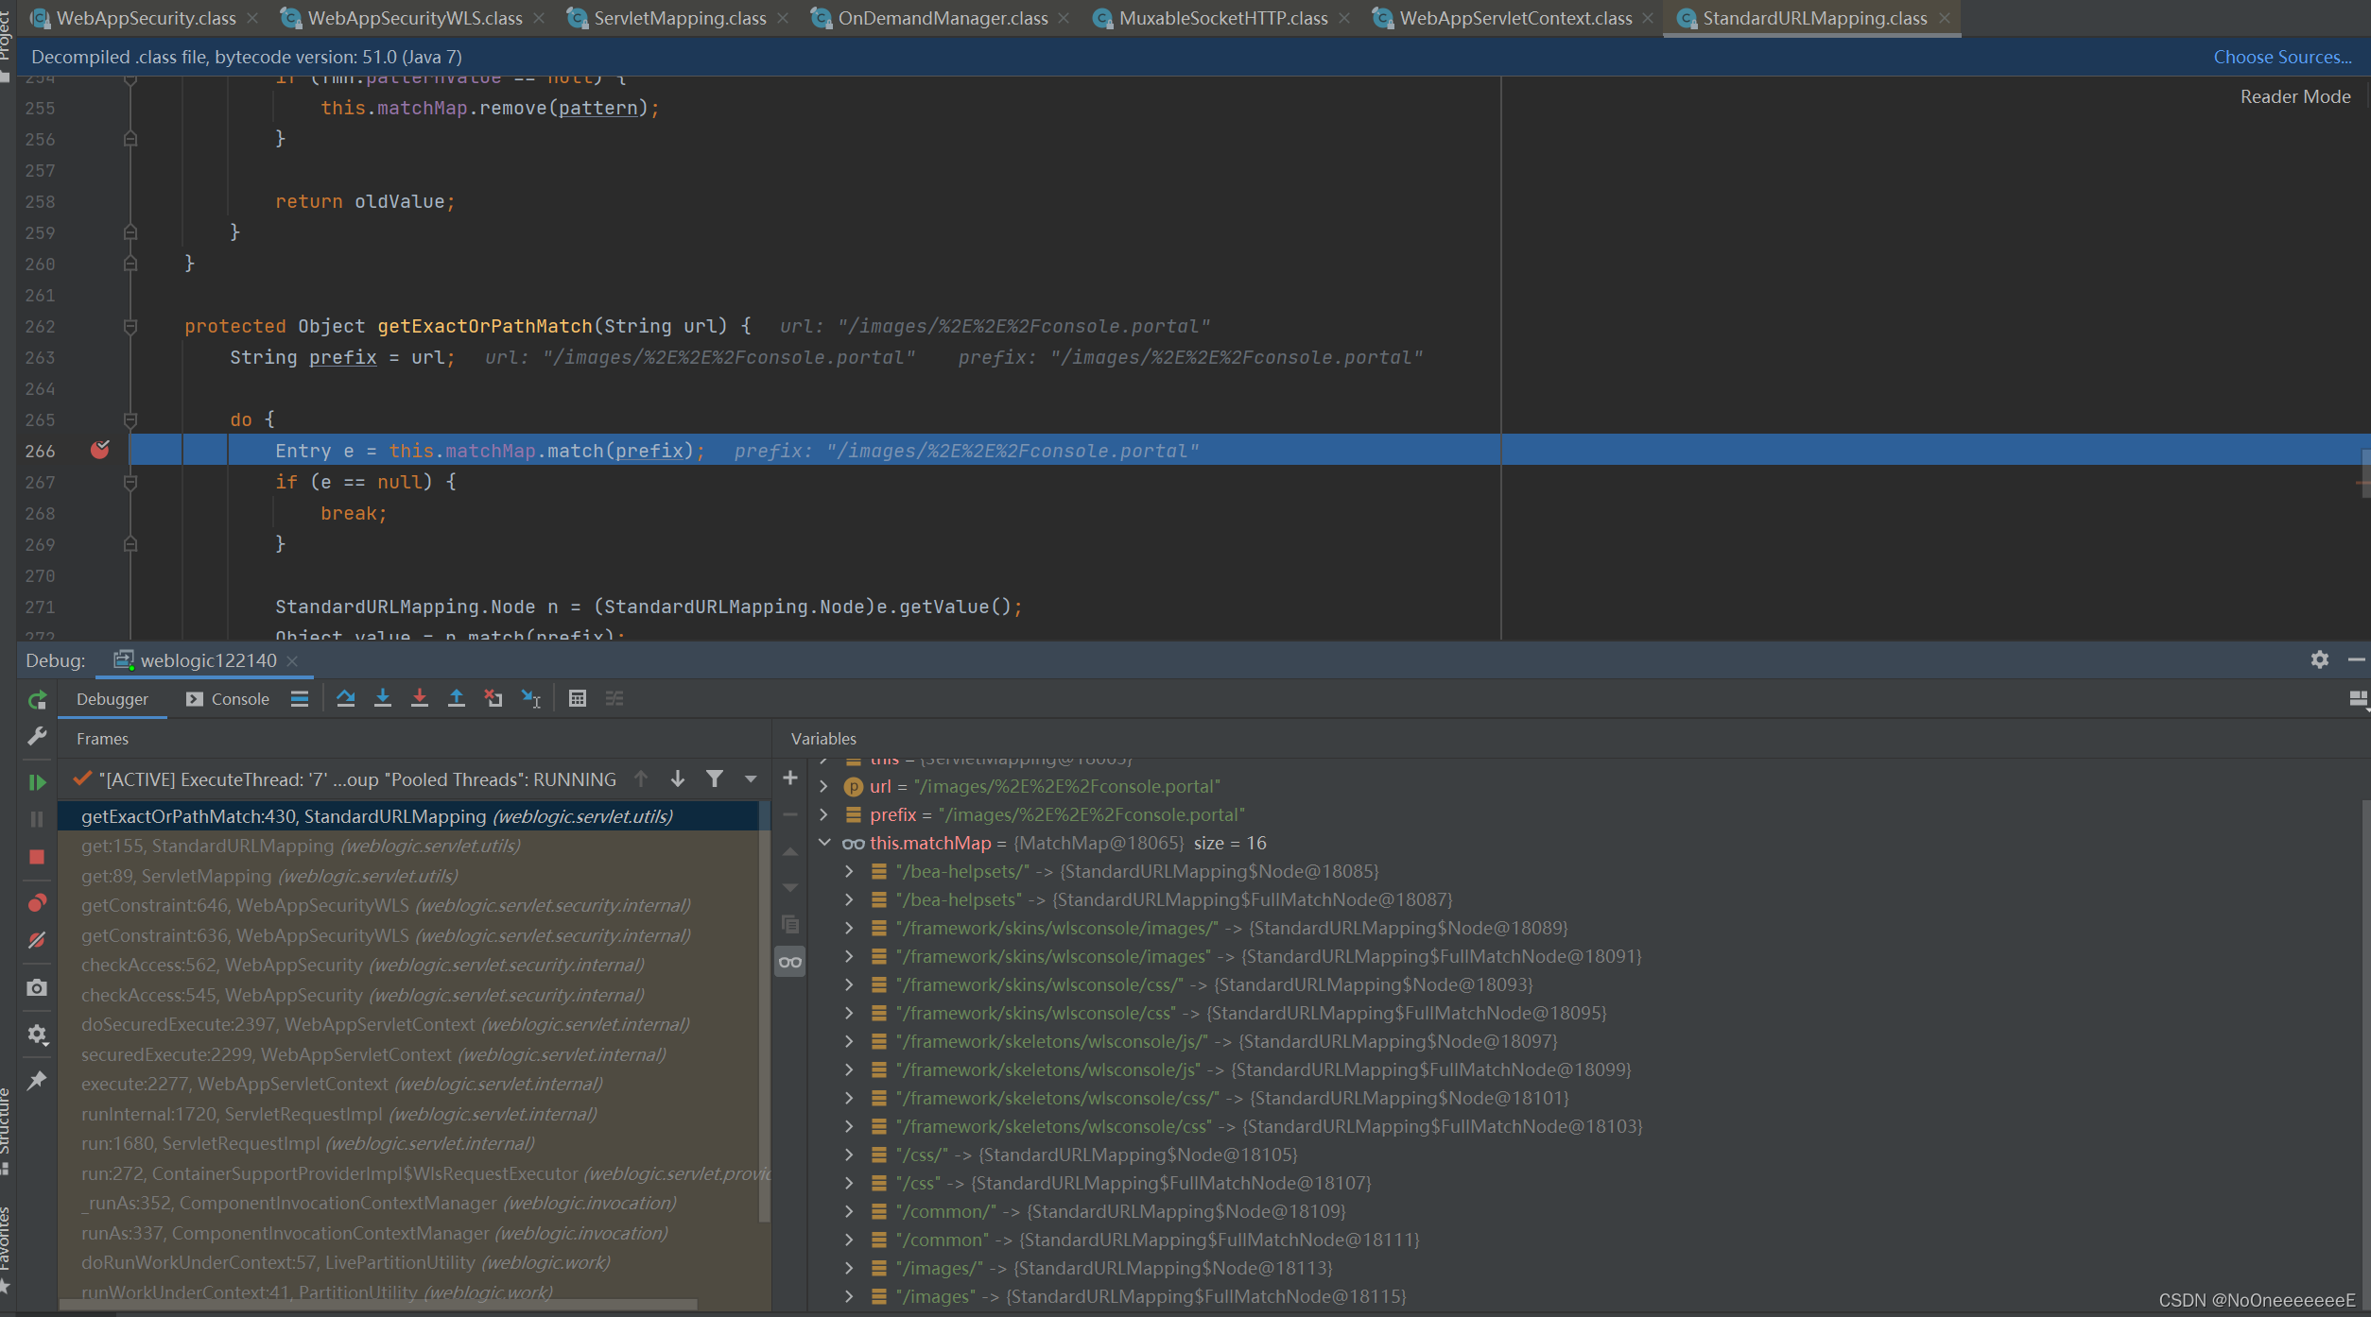Switch to MuxableSocketHTTP.class tab
Screen dimensions: 2371x1317
click(x=1222, y=18)
